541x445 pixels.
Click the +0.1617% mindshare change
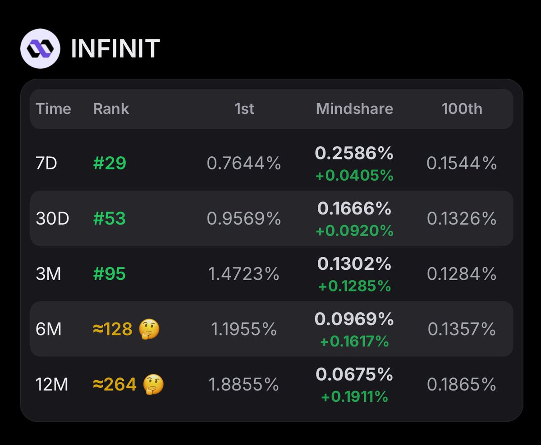354,341
